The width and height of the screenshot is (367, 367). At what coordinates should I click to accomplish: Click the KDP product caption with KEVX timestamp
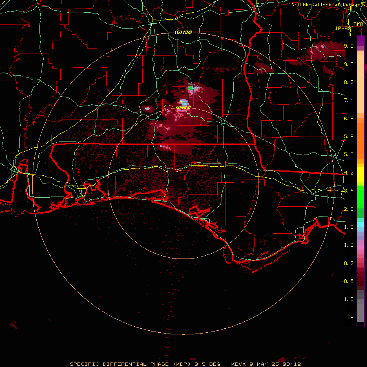coord(186,364)
